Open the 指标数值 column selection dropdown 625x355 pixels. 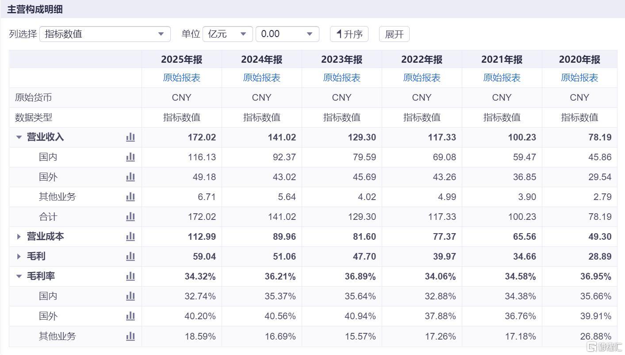[105, 34]
